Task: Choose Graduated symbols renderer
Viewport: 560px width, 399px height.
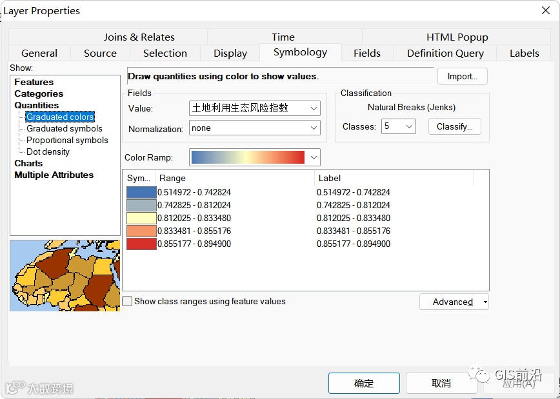Action: pyautogui.click(x=65, y=128)
